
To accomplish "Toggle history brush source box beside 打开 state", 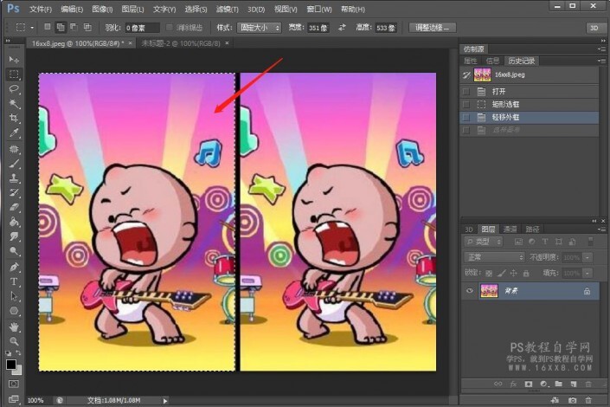I will (467, 91).
